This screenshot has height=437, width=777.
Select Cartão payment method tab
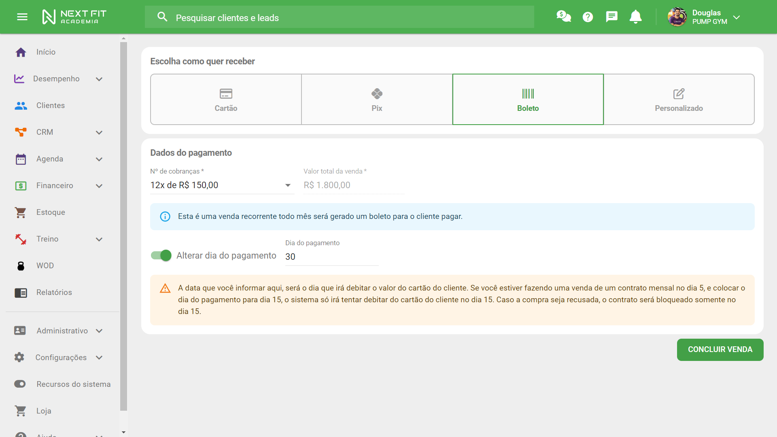tap(226, 100)
